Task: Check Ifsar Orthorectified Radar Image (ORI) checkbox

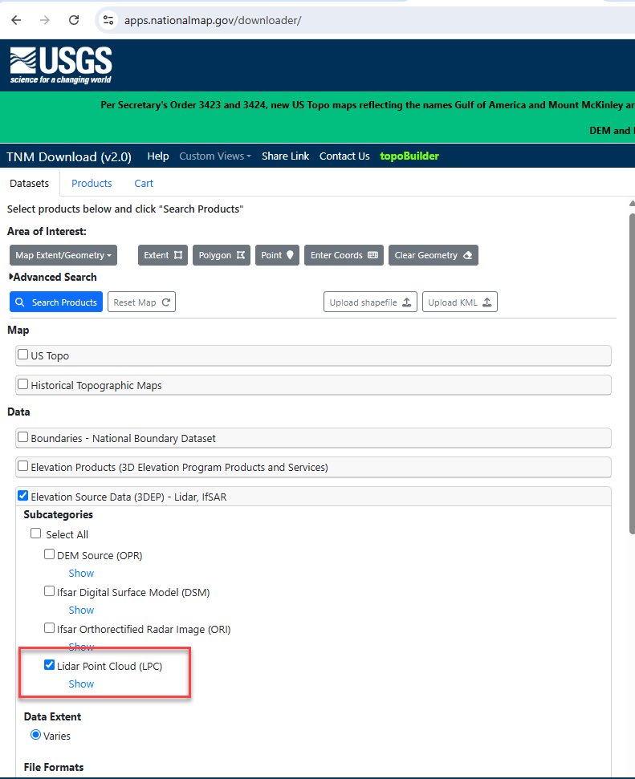Action: [x=49, y=628]
